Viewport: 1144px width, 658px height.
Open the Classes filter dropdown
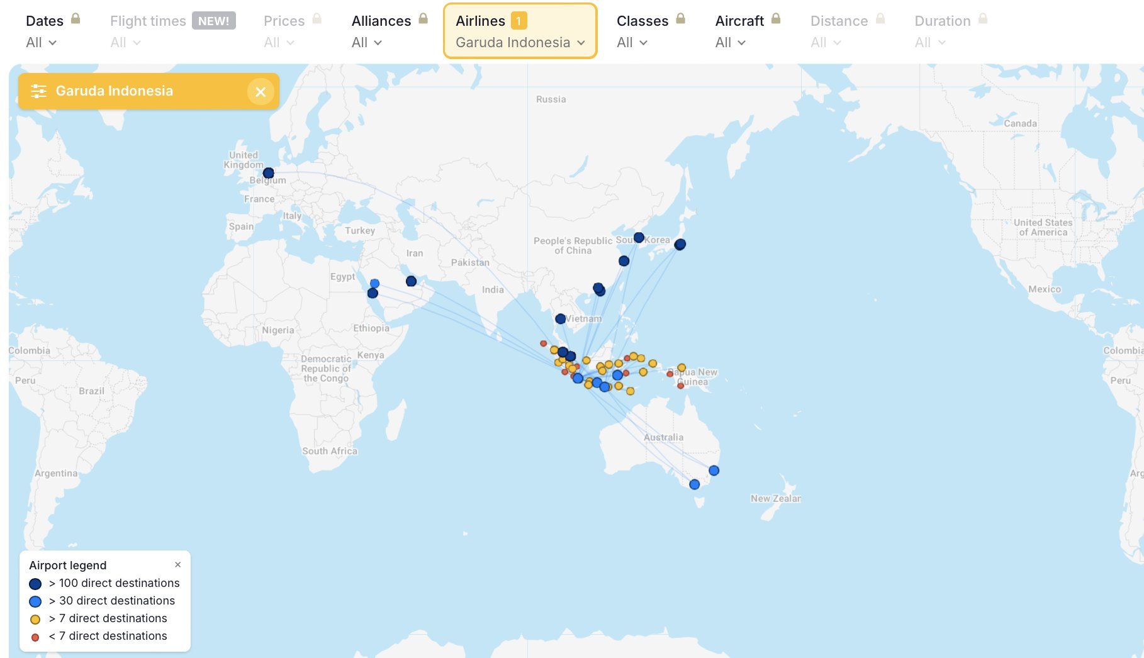[632, 43]
